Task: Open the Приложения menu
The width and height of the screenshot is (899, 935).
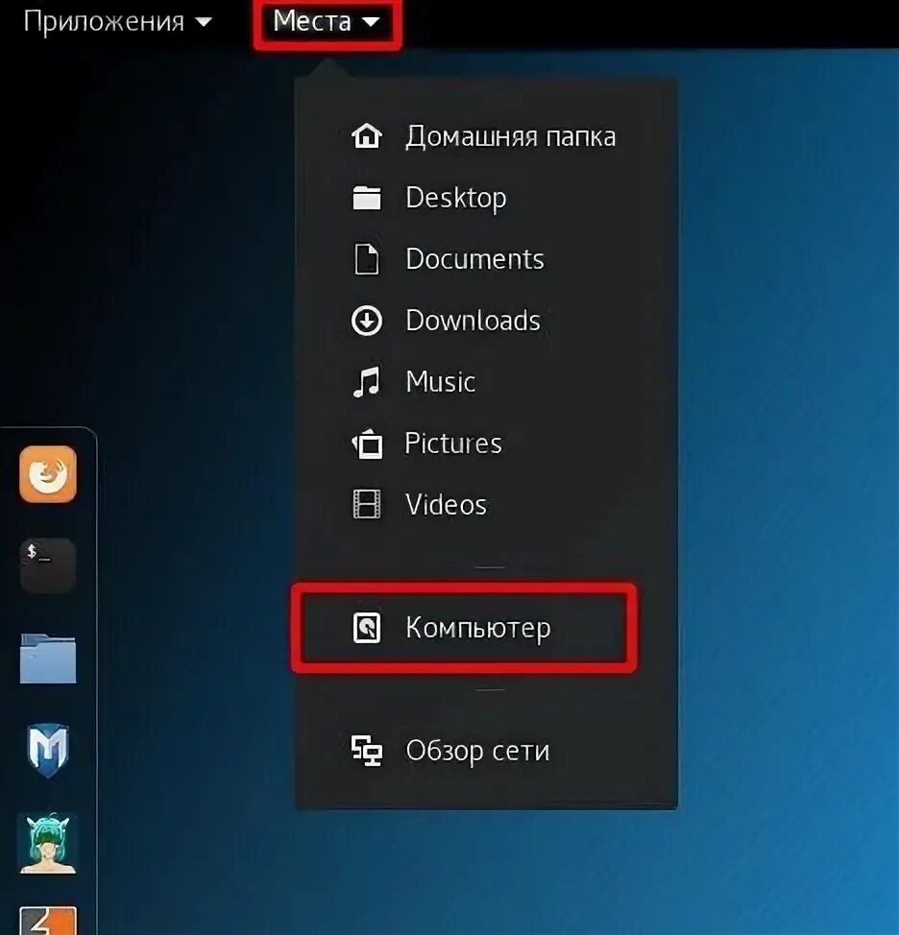Action: click(117, 21)
